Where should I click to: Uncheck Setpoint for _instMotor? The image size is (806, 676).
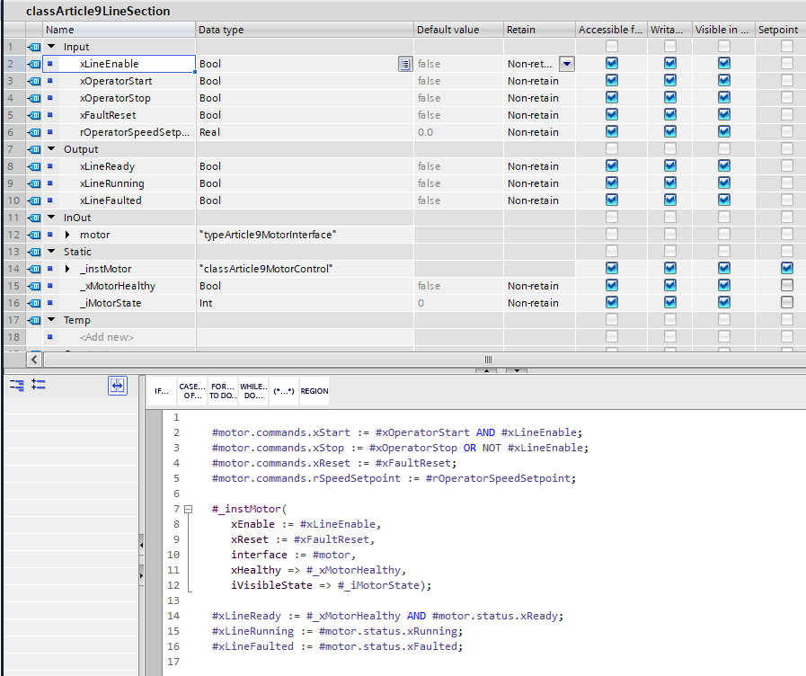pyautogui.click(x=787, y=268)
